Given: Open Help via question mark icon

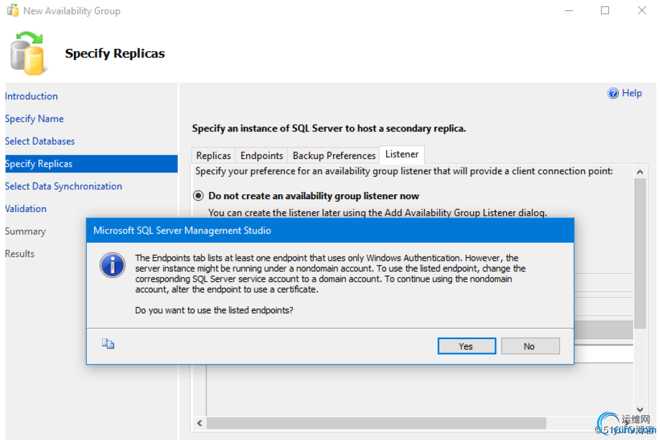Looking at the screenshot, I should 613,93.
